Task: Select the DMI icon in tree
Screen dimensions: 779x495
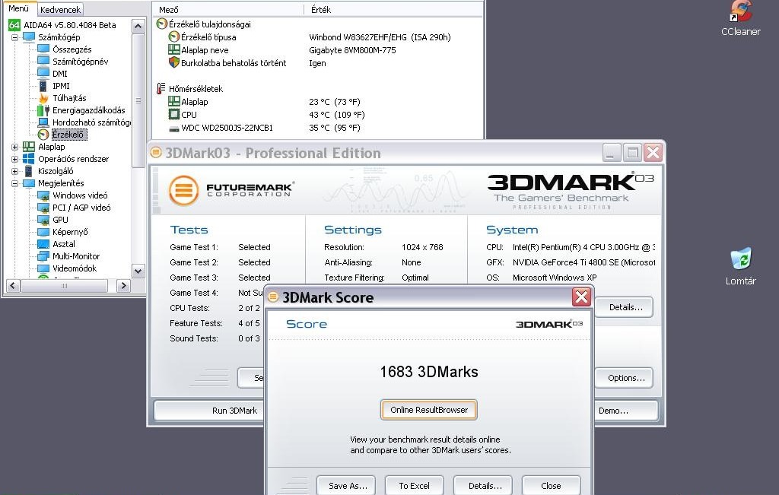Action: pos(43,74)
